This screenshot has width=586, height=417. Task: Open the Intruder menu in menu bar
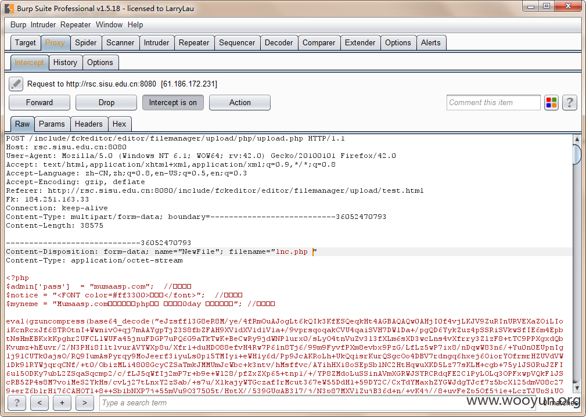pyautogui.click(x=43, y=24)
